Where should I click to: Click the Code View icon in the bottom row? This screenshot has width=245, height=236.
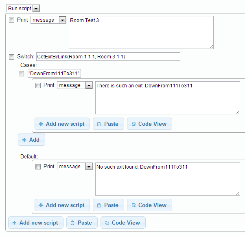point(107,223)
